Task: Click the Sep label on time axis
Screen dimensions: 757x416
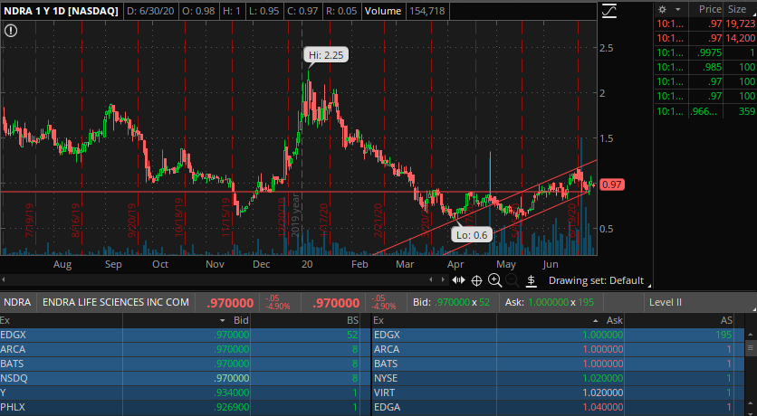Action: (x=113, y=264)
